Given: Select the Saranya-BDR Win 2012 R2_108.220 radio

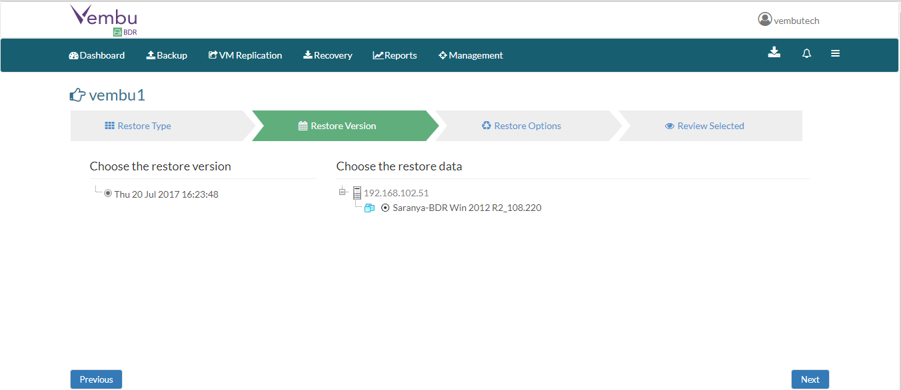Looking at the screenshot, I should tap(385, 208).
